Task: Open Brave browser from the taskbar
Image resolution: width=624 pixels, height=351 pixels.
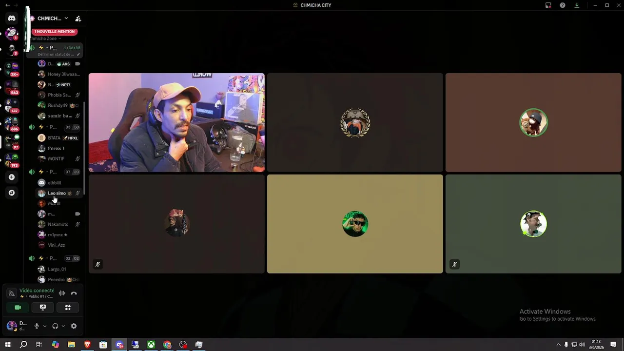Action: (x=87, y=345)
